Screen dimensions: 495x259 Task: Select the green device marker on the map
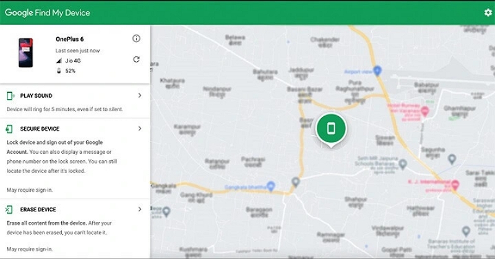(x=331, y=128)
